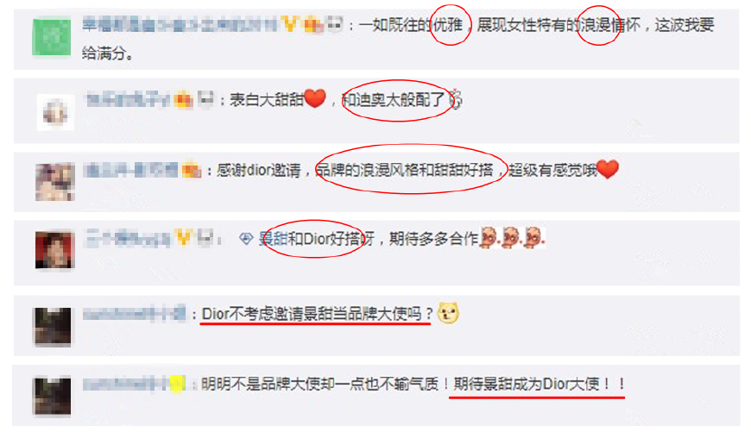Click the doge emoji after 品牌大使吗
This screenshot has height=438, width=751.
click(448, 313)
